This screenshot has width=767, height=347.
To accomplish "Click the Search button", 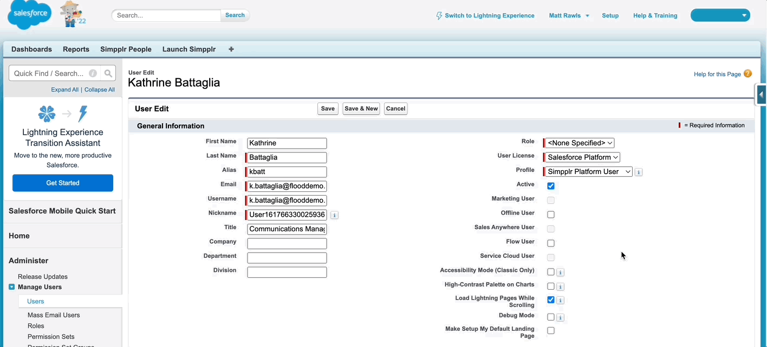I will click(235, 15).
